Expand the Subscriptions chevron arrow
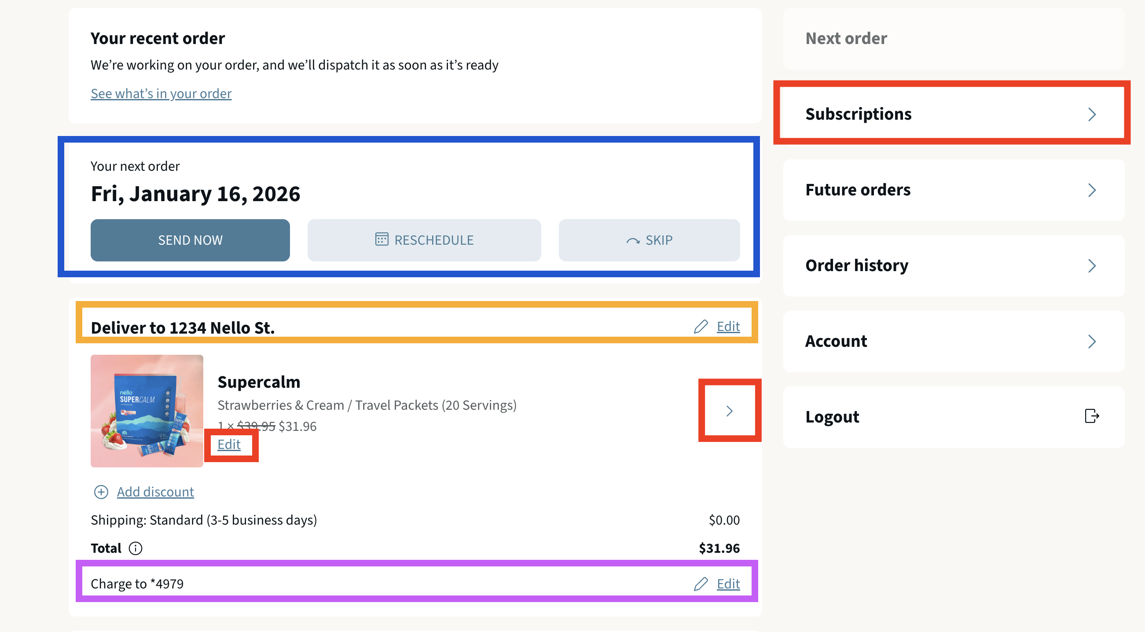The image size is (1145, 632). pos(1092,115)
